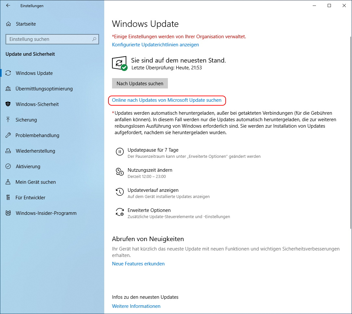Click the Mein Gerät suchen locator icon
Image resolution: width=352 pixels, height=314 pixels.
pos(8,182)
